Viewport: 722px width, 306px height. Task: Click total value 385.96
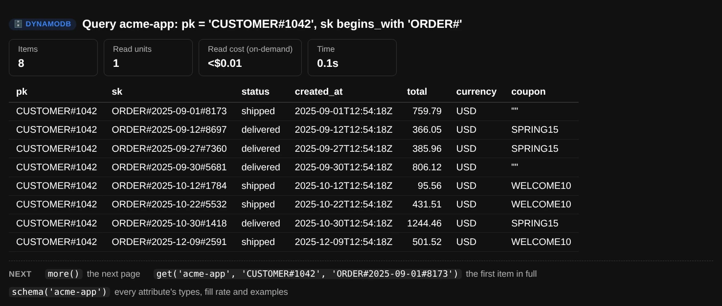click(x=427, y=149)
